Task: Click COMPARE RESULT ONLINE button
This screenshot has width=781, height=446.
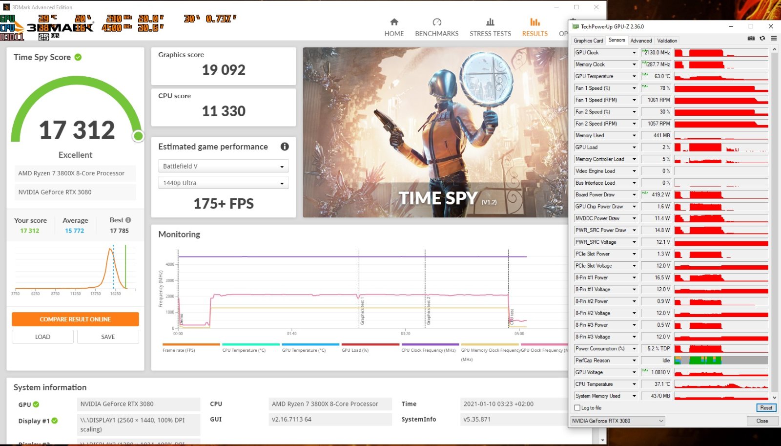Action: click(x=75, y=319)
